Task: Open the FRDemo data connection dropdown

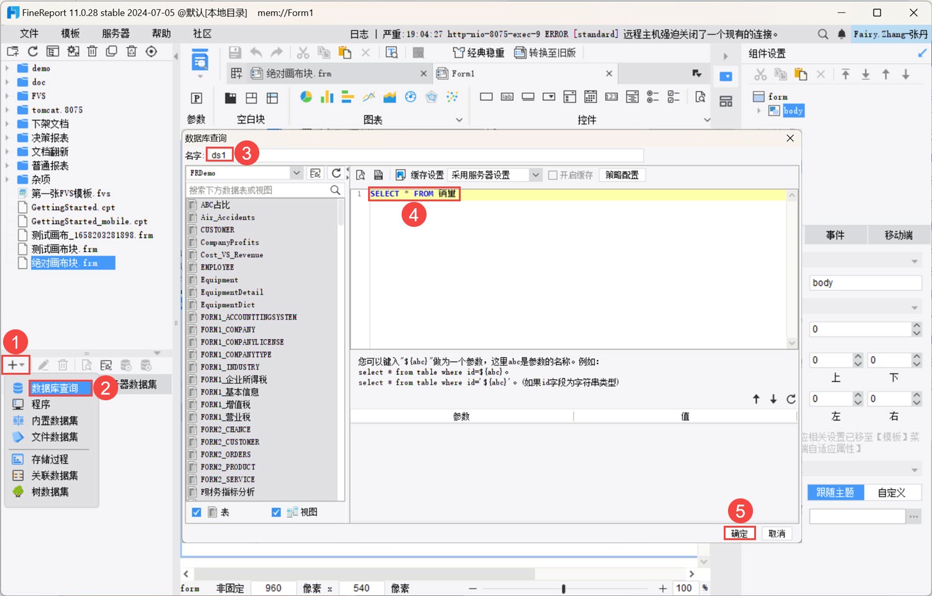Action: pyautogui.click(x=296, y=173)
